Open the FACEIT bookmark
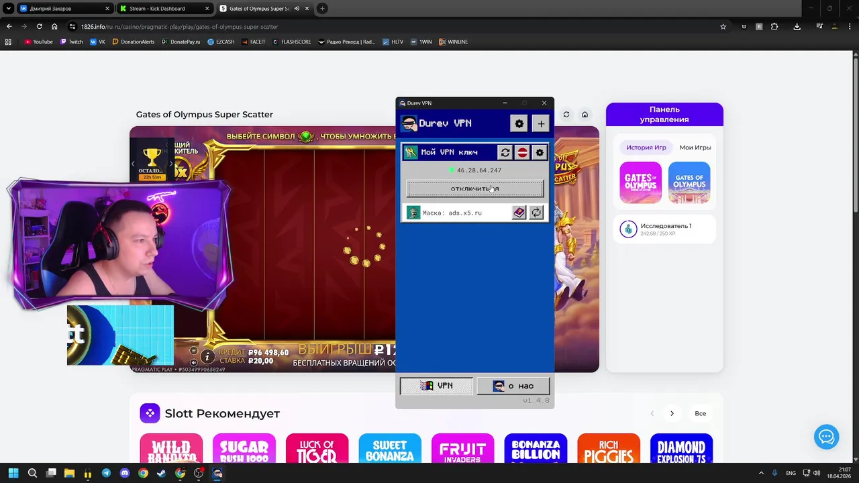859x483 pixels. coord(253,42)
